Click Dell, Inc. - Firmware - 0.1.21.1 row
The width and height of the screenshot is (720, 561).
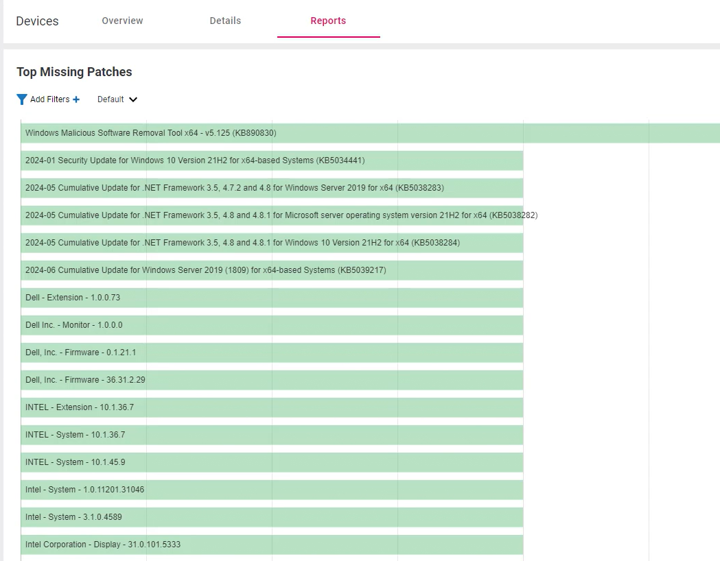coord(272,353)
